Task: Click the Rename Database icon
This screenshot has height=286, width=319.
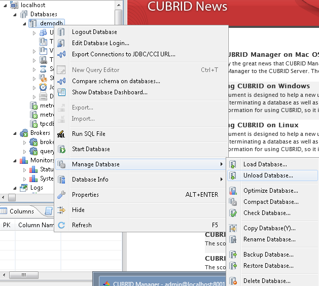Action: click(x=233, y=239)
